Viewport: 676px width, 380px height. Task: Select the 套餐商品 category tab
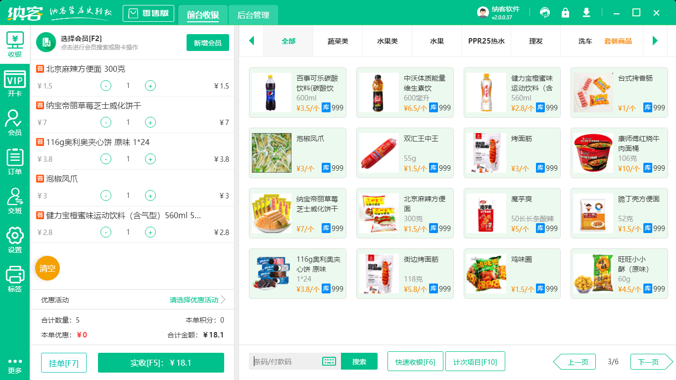coord(617,42)
